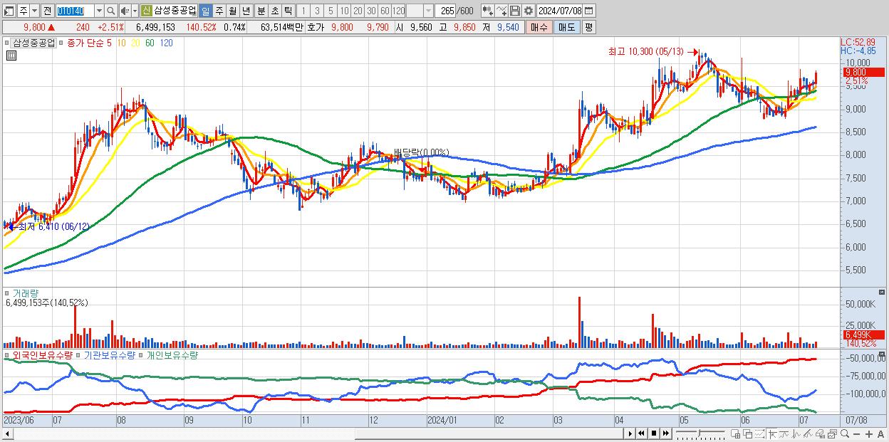Select the 30 interval button
889x442 pixels.
coord(371,11)
